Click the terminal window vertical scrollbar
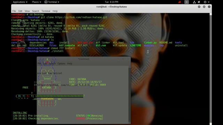 point(210,69)
